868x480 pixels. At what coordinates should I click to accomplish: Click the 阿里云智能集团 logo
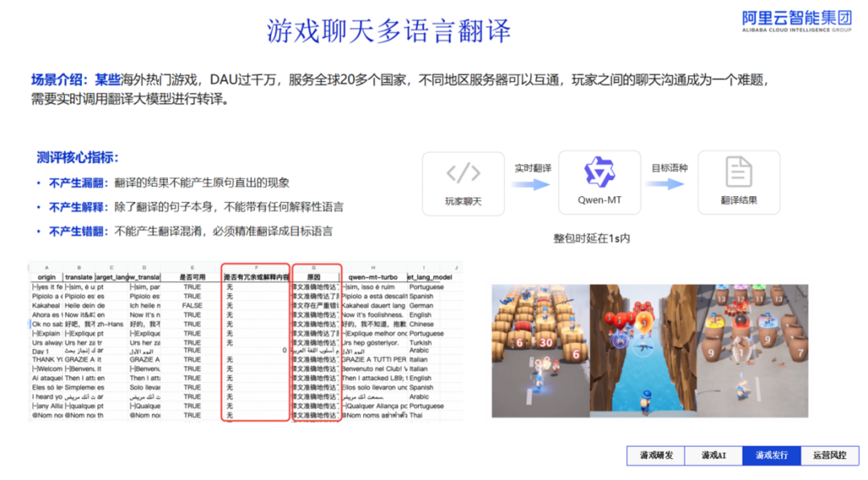796,21
